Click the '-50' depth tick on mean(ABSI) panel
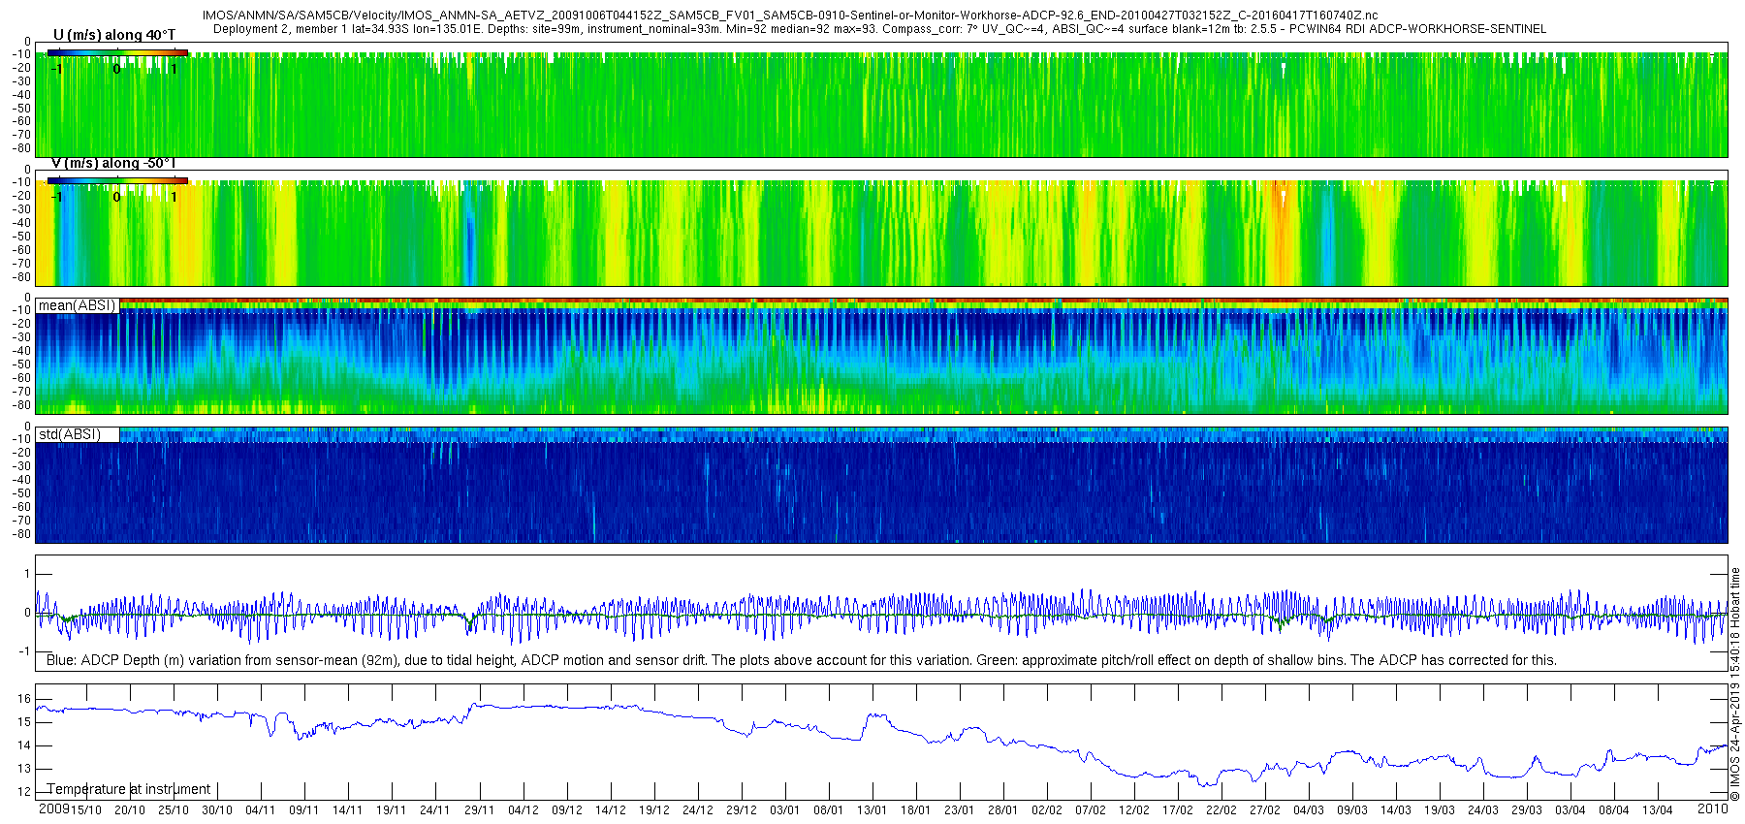The width and height of the screenshot is (1745, 824). point(21,364)
